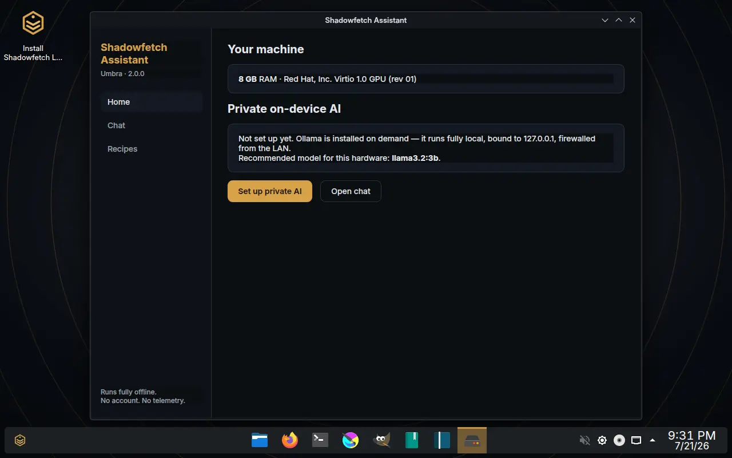The height and width of the screenshot is (458, 732).
Task: Select the Shadowfetch Assistant taskbar entry
Action: (472, 440)
